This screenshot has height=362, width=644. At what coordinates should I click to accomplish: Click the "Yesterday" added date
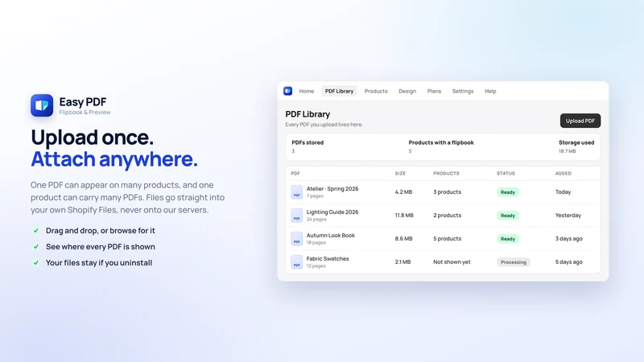tap(568, 216)
